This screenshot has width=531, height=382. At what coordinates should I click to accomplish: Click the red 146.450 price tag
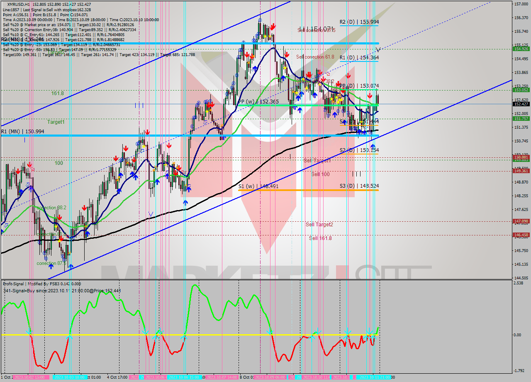pos(521,235)
